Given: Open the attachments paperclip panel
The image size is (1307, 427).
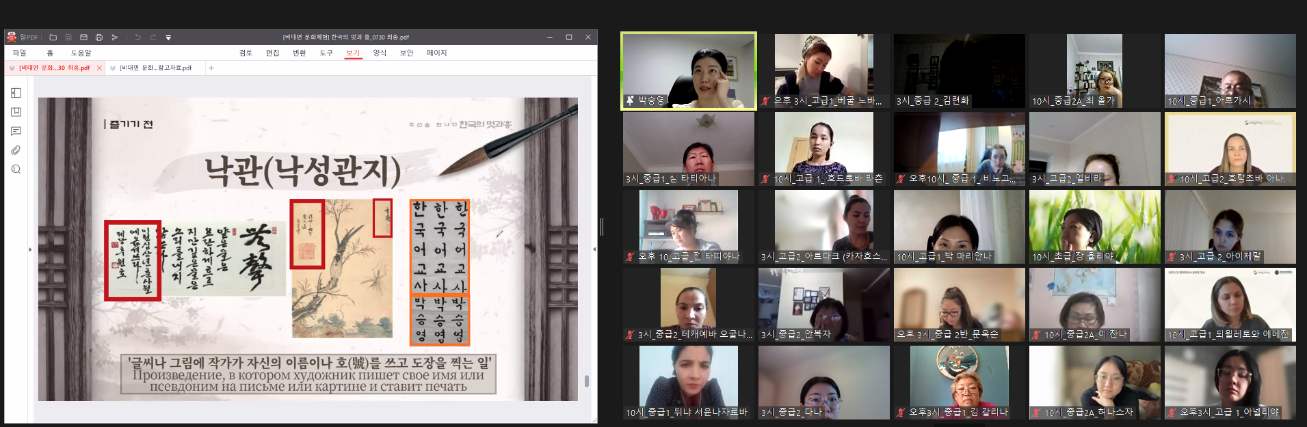Looking at the screenshot, I should (x=16, y=150).
